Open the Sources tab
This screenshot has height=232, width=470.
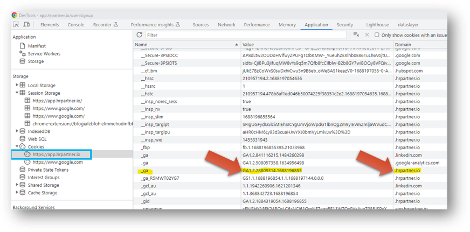tap(201, 25)
